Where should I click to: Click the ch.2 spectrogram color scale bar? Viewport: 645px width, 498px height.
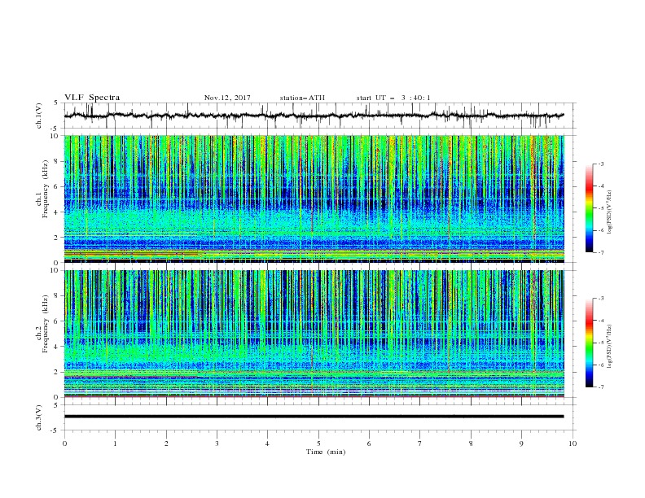pos(589,343)
